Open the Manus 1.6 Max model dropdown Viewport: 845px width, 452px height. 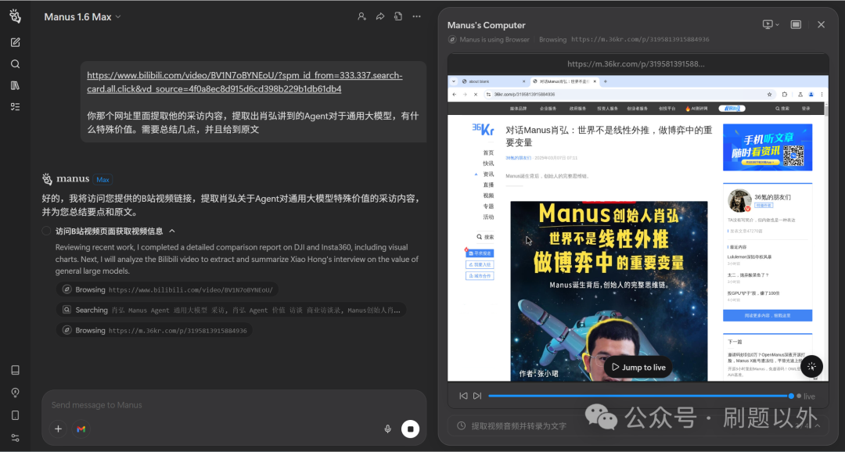pyautogui.click(x=81, y=16)
